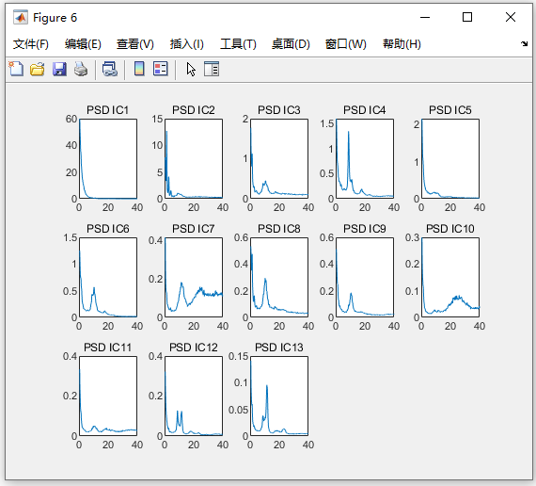Viewport: 536px width, 486px height.
Task: Insert a colorbar using the toolbar icon
Action: point(139,69)
